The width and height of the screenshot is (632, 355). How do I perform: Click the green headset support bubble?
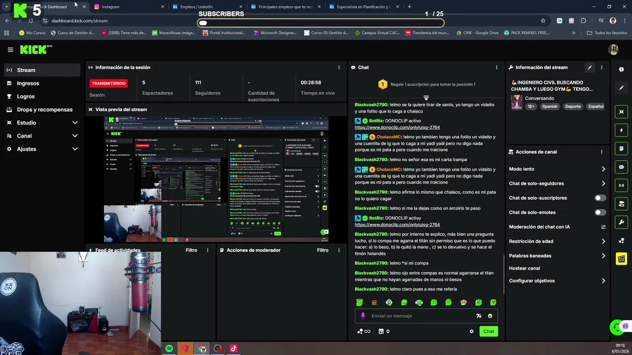[615, 326]
